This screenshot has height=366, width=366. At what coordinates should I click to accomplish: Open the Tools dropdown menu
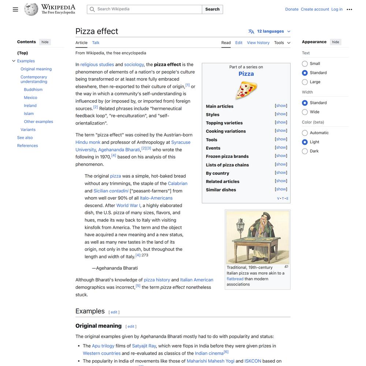[282, 43]
